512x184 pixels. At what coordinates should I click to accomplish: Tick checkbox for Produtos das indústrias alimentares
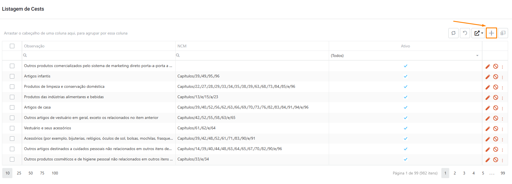(12, 97)
